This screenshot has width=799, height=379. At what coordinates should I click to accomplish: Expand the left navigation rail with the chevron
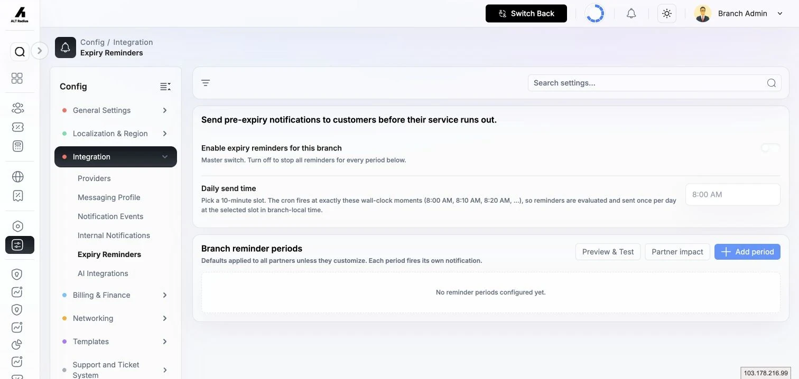coord(40,51)
